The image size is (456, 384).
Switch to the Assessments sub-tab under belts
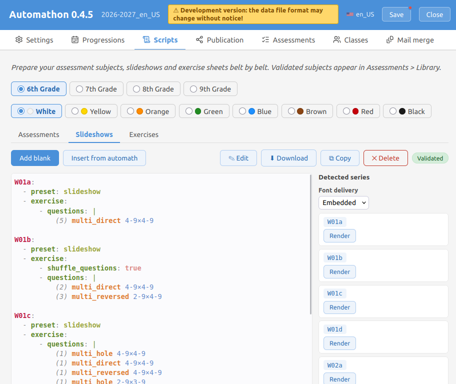point(38,134)
